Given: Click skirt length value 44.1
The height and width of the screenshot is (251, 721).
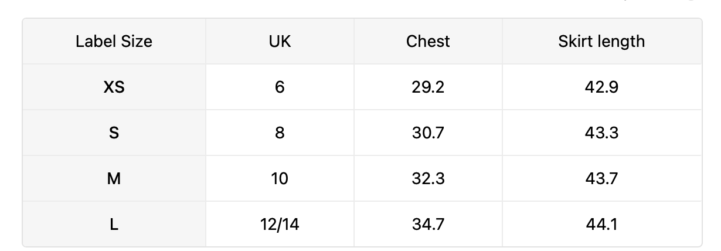Looking at the screenshot, I should (601, 224).
